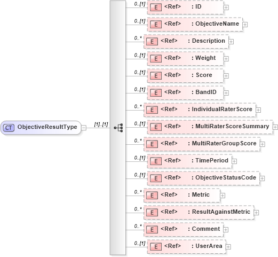Viewport: 278px width, 257px height.
Task: Click the E icon of Score element
Action: (156, 76)
